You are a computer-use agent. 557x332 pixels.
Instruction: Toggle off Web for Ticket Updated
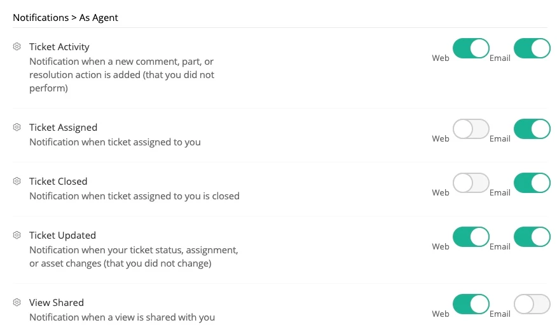pos(471,237)
